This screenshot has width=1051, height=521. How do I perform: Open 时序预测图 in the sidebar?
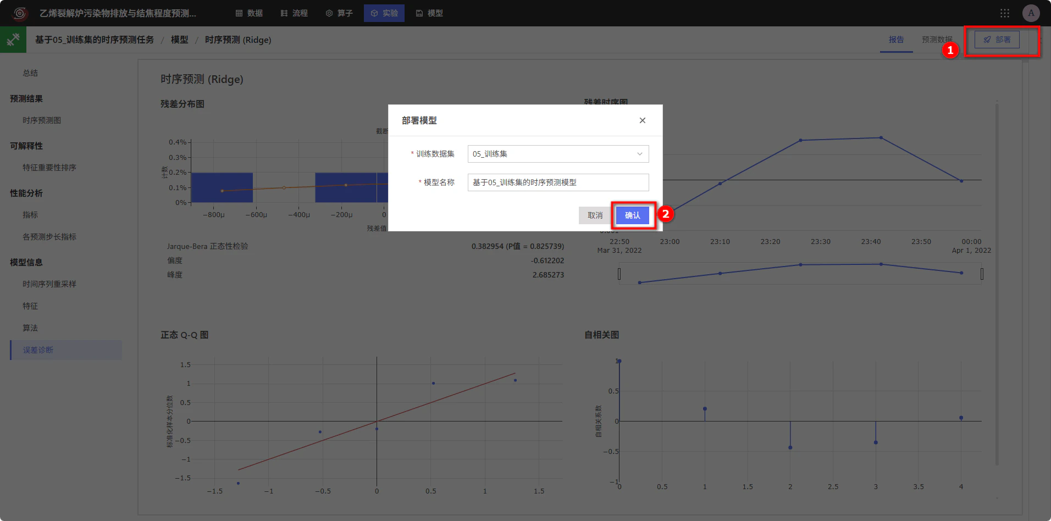click(42, 120)
